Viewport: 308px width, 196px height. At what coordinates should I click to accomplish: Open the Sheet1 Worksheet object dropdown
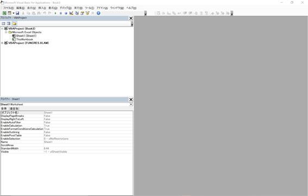point(131,104)
